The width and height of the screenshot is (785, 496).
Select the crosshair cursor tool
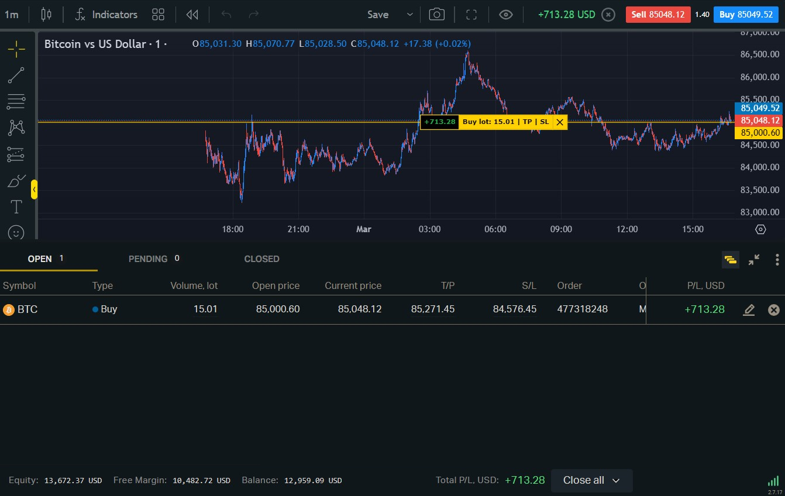click(x=16, y=49)
